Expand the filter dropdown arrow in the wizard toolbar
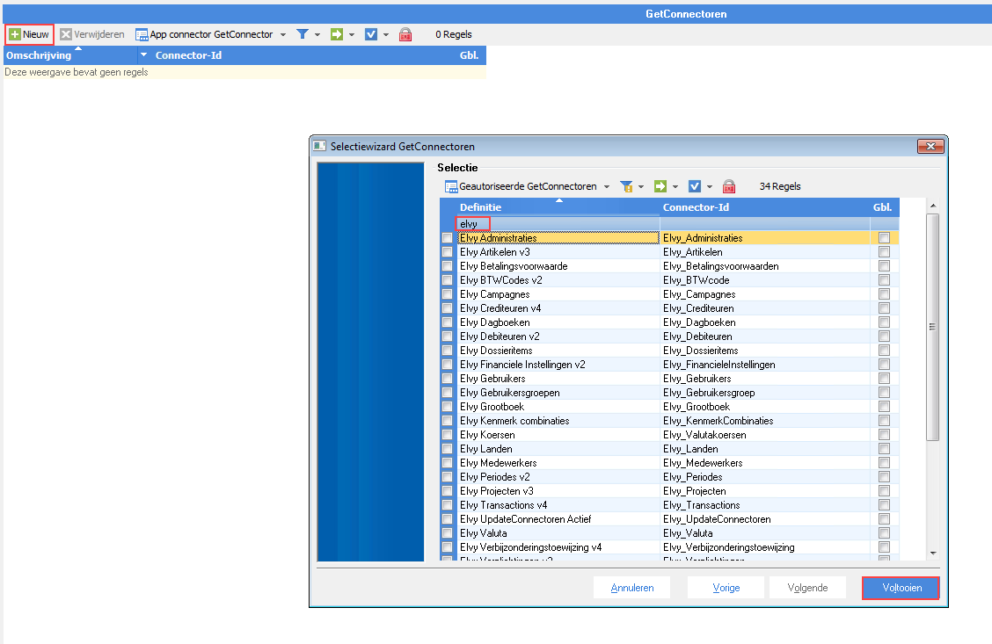The image size is (992, 644). (641, 186)
